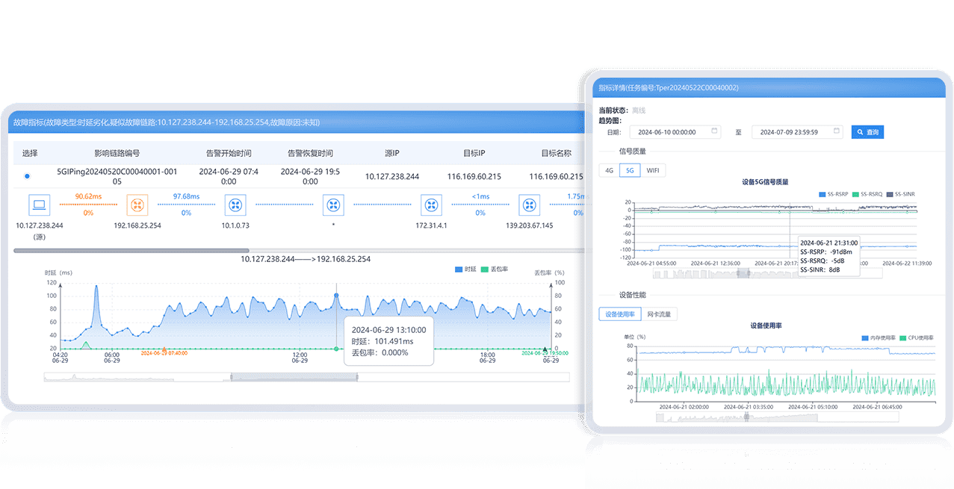Screen dimensions: 954x489
Task: Click the 查询 search button
Action: click(x=867, y=132)
